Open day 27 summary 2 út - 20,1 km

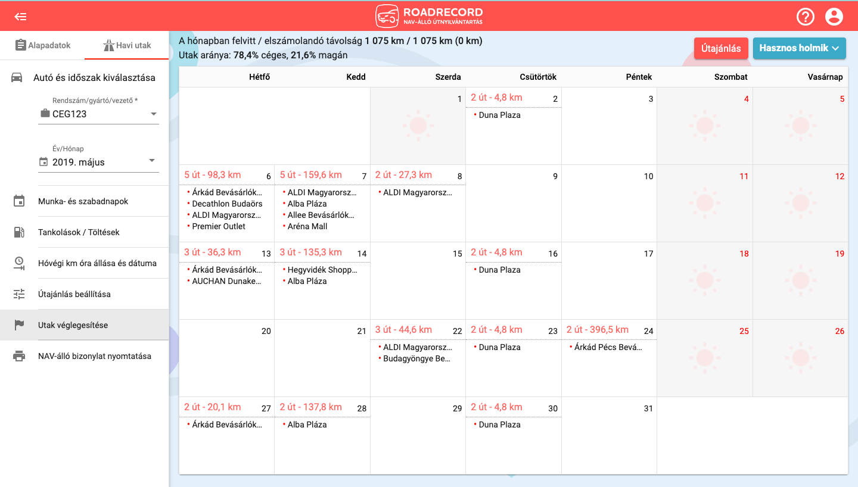[x=213, y=407]
